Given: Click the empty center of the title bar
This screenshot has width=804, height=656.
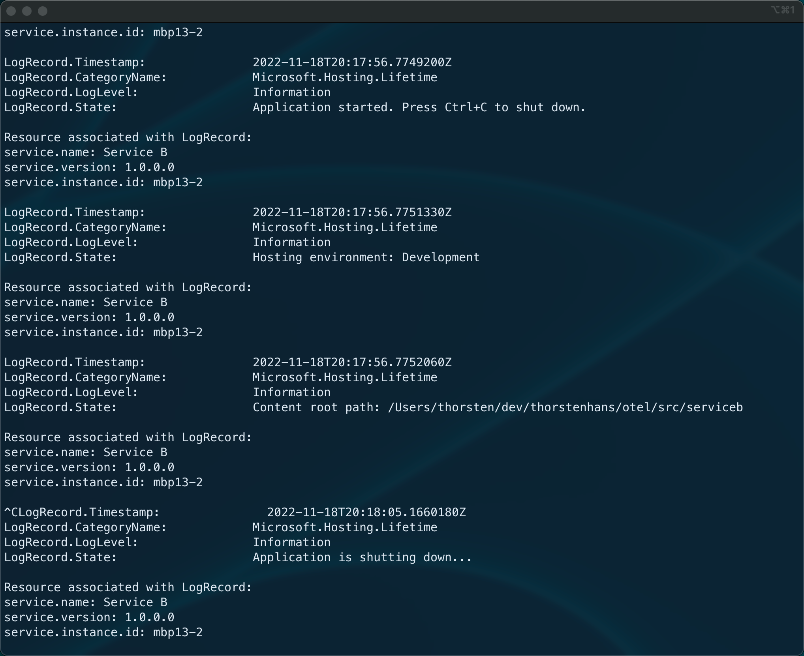Looking at the screenshot, I should [x=402, y=11].
